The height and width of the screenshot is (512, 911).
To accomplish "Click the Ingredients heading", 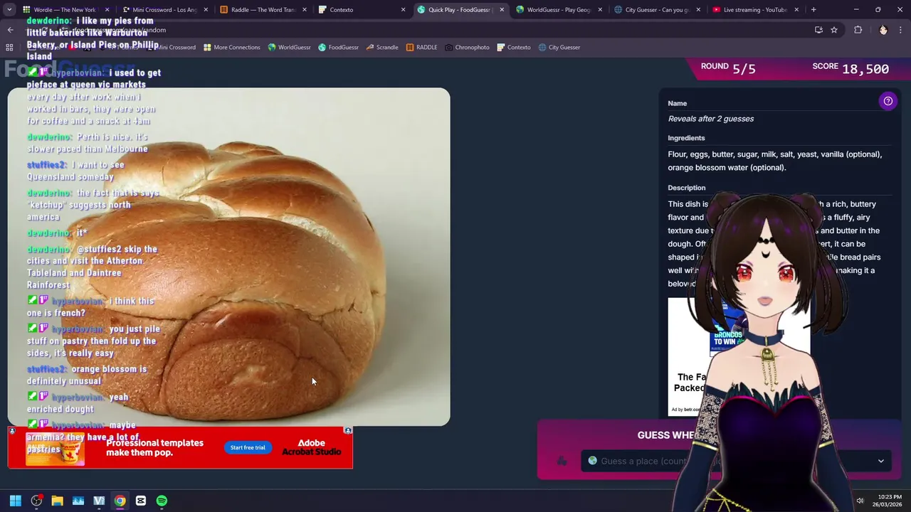I will 686,138.
